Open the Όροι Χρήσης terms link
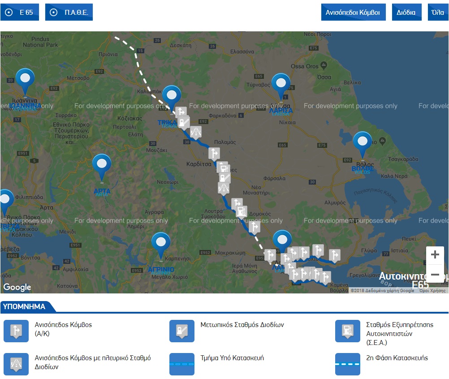Screen dimensions: 449x379 tap(432, 291)
